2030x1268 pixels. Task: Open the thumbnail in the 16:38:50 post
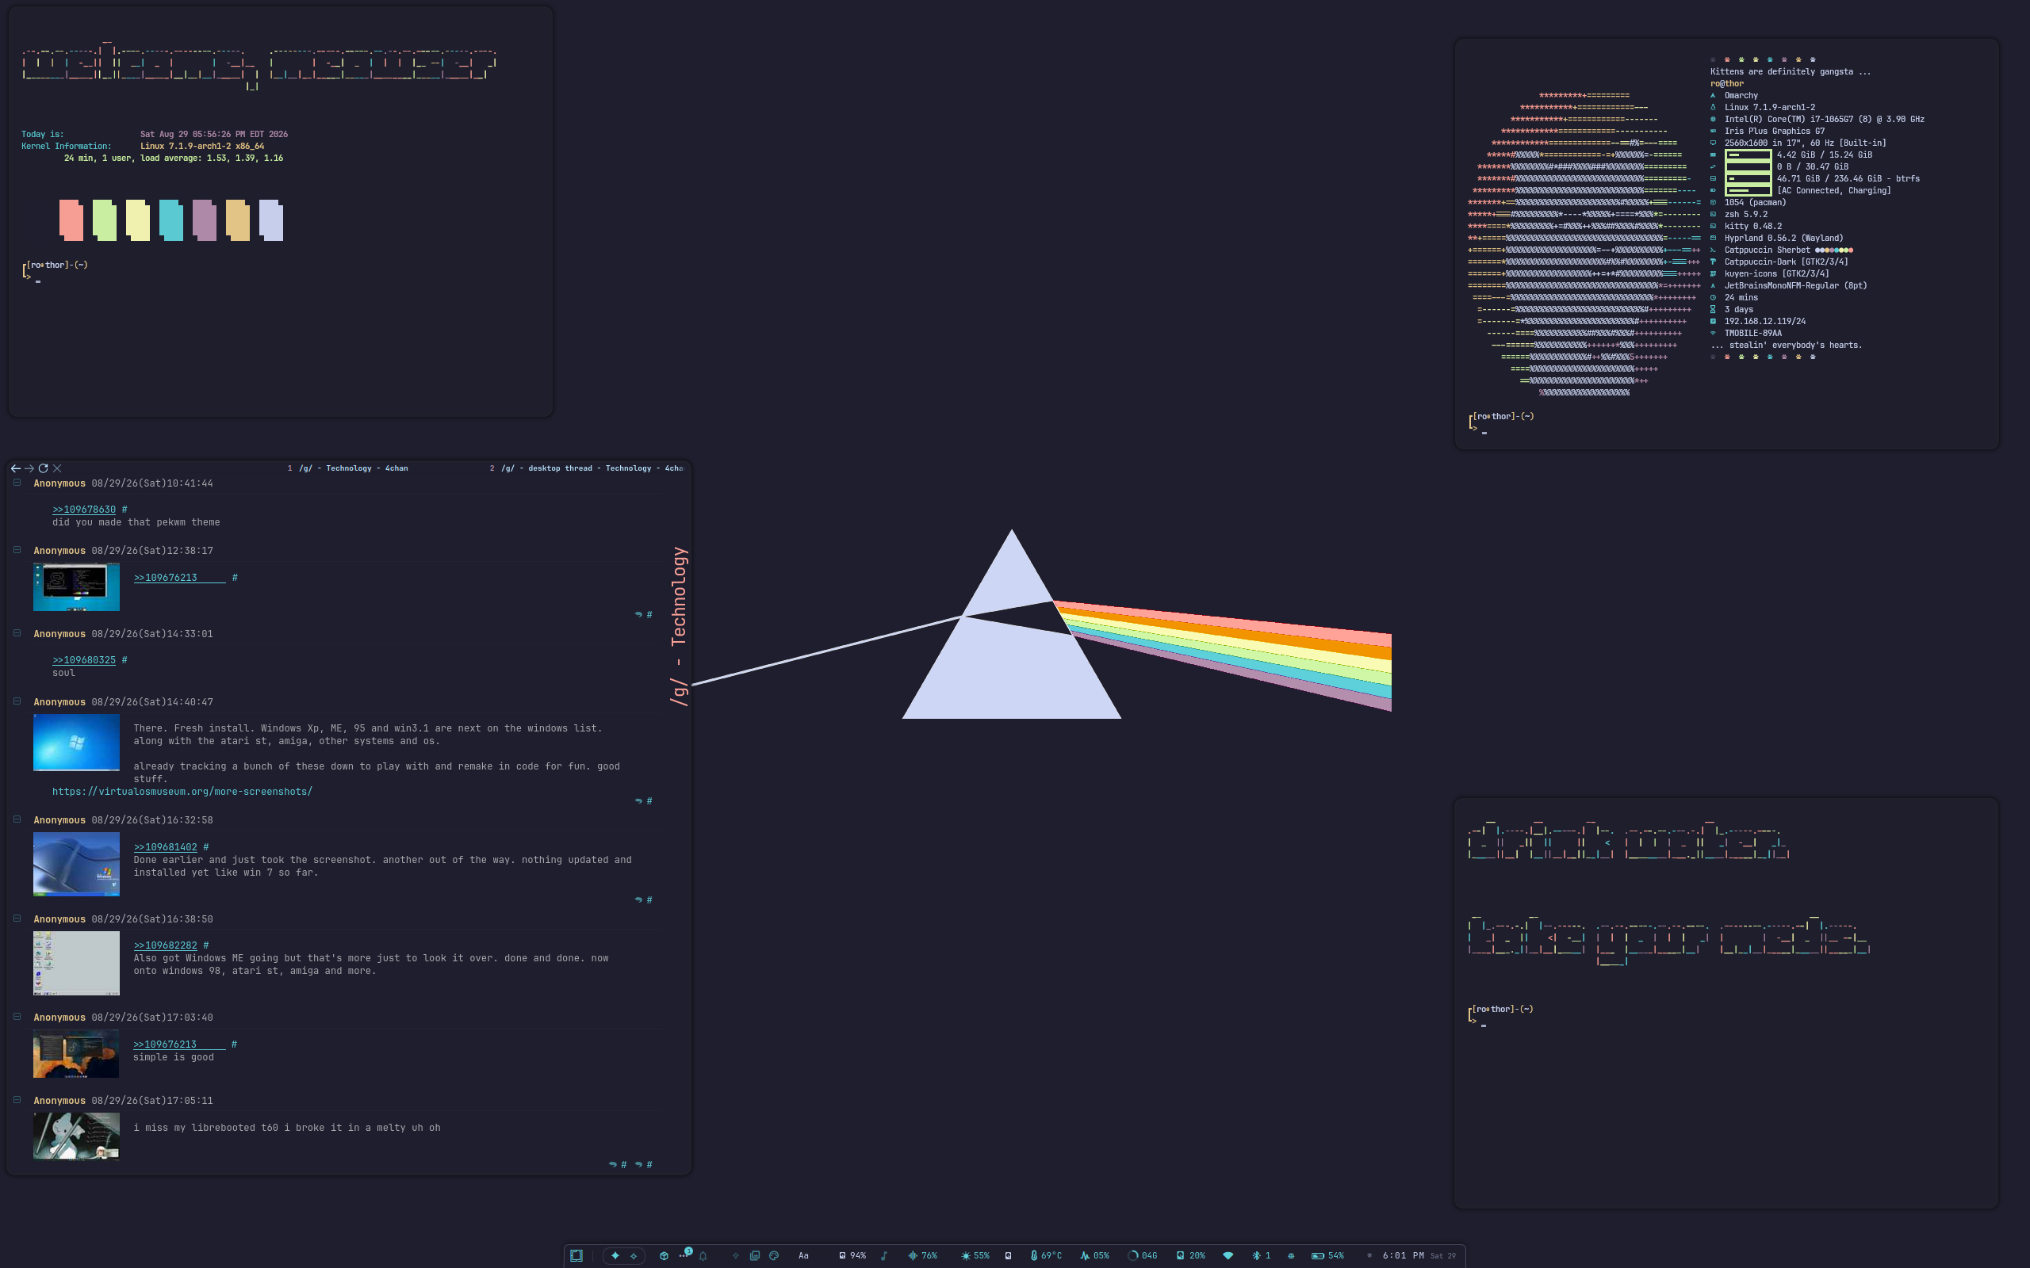76,963
